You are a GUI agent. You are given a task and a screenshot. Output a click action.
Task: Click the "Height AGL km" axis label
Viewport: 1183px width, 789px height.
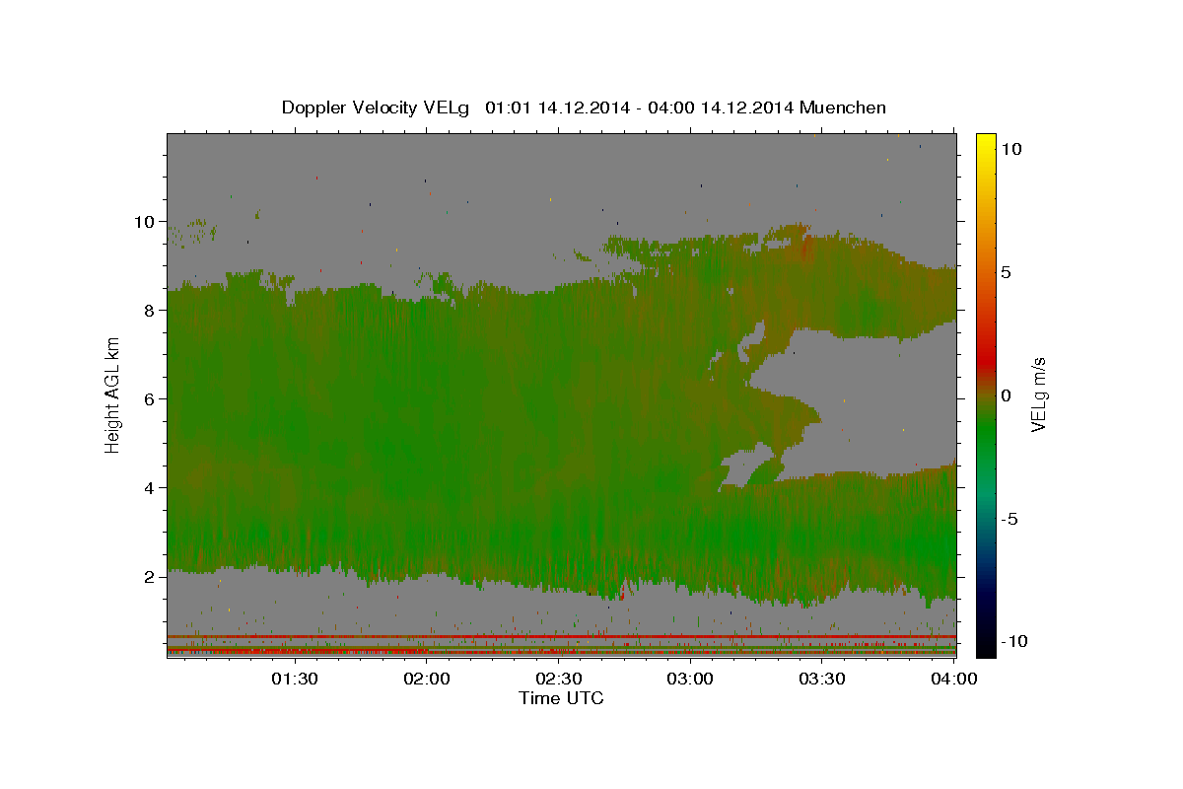112,396
